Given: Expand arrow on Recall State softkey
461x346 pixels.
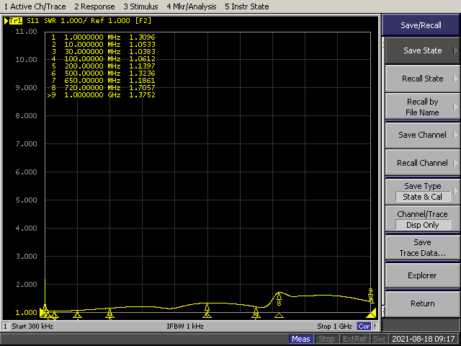Looking at the screenshot, I should (455, 79).
